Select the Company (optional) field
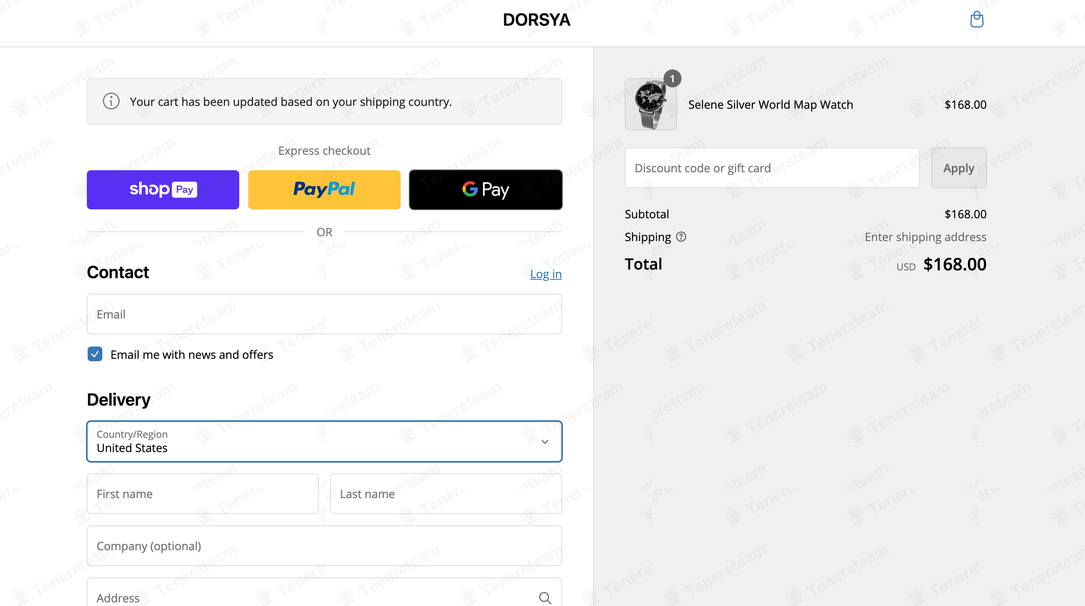 [324, 546]
